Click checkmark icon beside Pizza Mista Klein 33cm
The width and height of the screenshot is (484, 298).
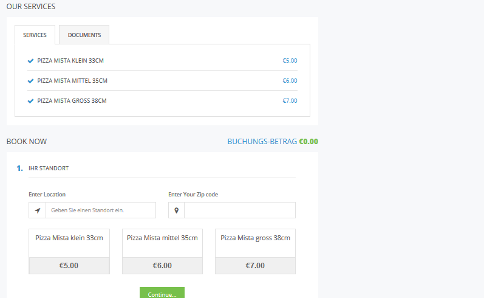(30, 61)
